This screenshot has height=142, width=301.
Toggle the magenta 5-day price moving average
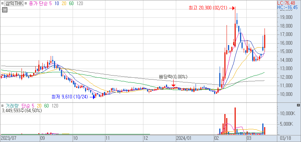click(50, 3)
